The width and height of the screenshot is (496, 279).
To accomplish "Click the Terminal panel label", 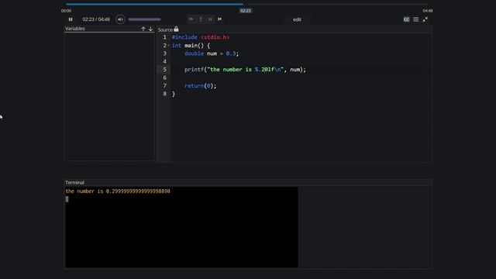I will [x=74, y=183].
